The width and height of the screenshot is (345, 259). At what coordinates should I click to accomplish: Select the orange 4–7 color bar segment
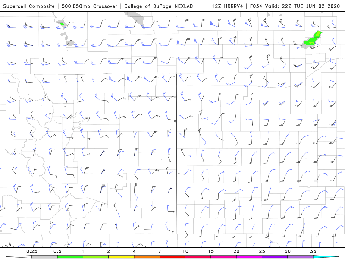[x=147, y=257]
